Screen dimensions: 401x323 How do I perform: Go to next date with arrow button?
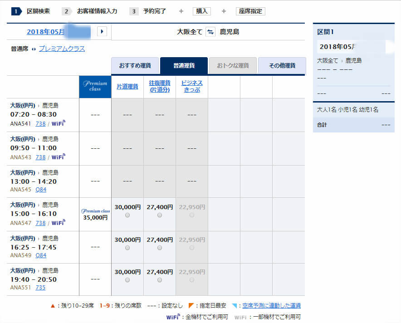[102, 31]
